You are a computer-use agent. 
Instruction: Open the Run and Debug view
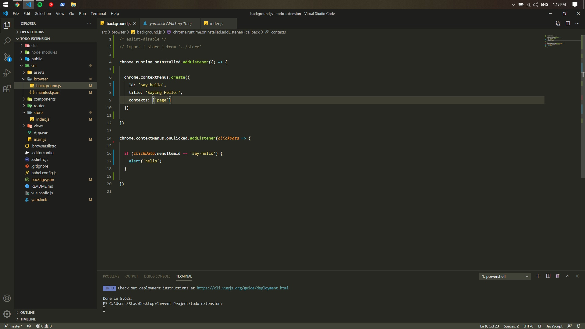tap(7, 73)
